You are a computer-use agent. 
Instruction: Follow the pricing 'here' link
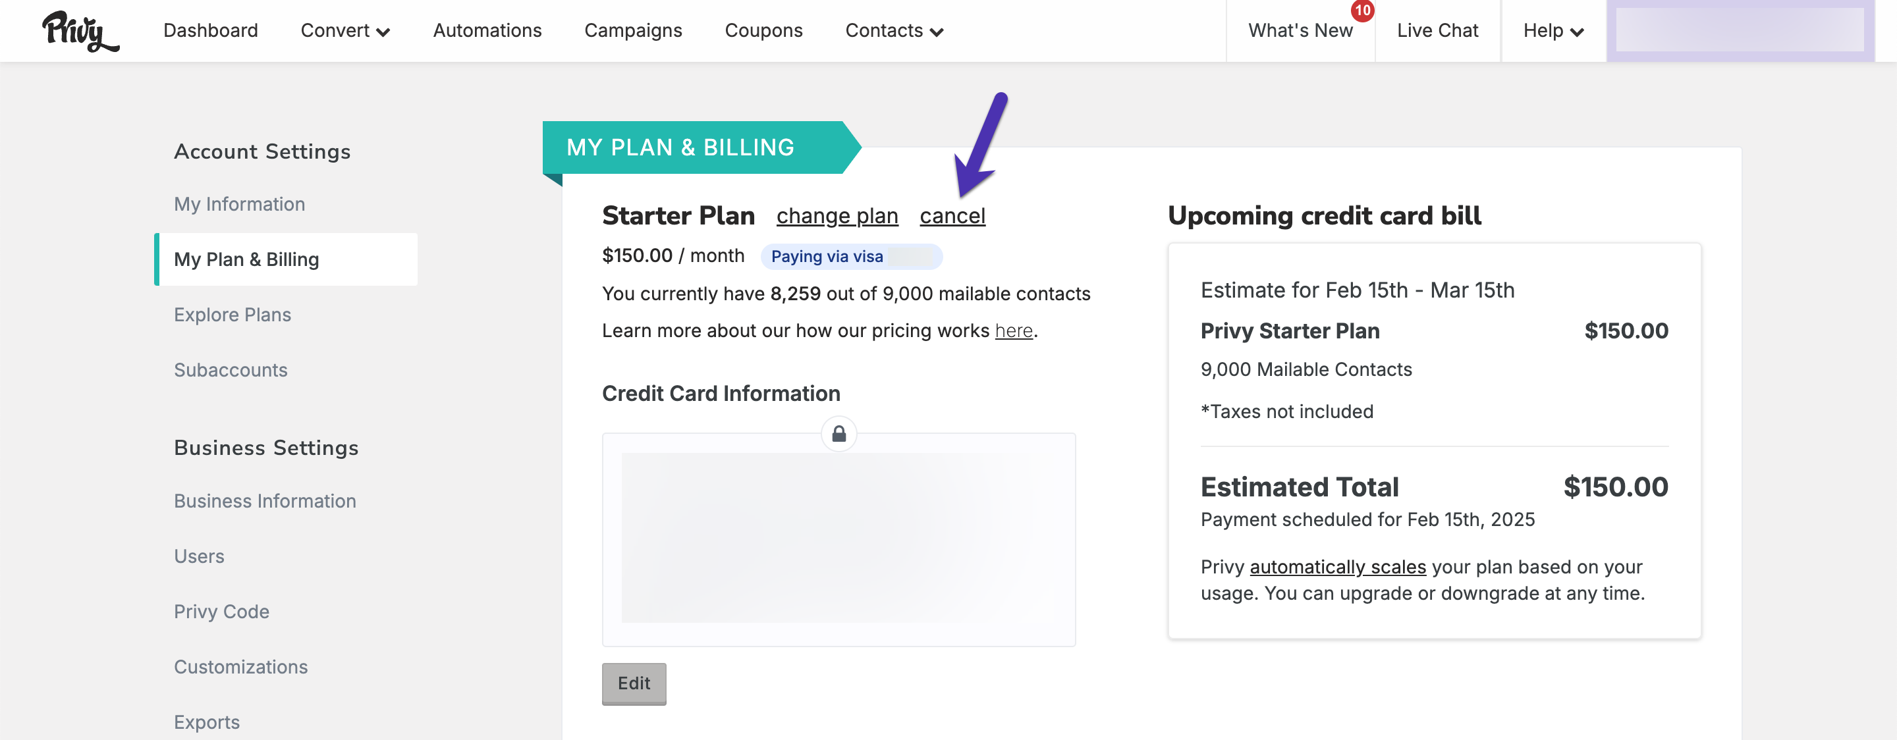[x=1014, y=330]
